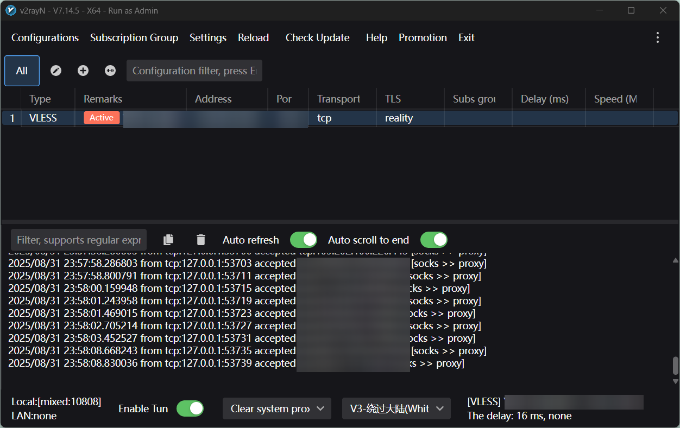Screen dimensions: 680x428
Task: Open the Settings menu
Action: pos(208,37)
